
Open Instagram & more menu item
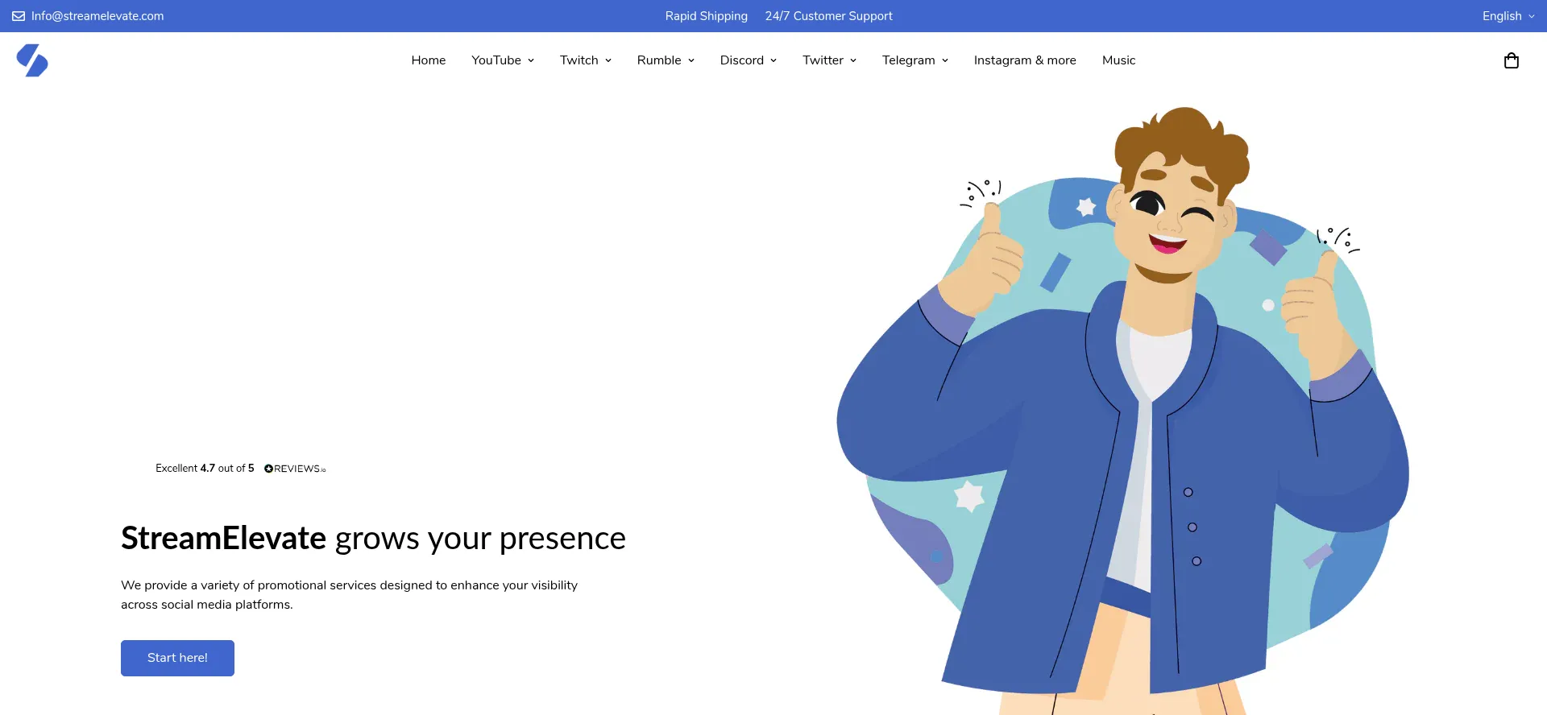tap(1025, 60)
